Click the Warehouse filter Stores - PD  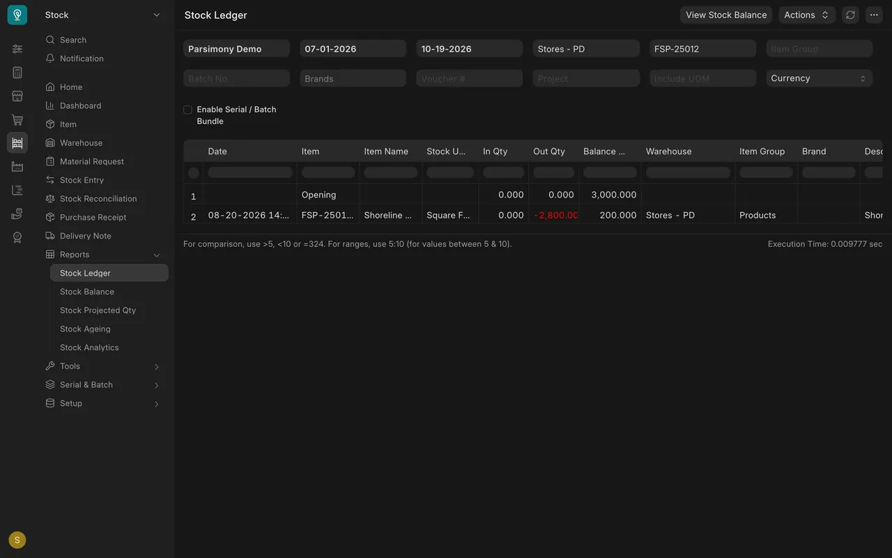click(x=586, y=49)
